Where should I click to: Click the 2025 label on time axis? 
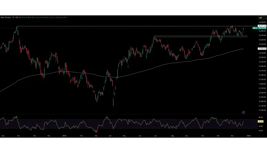click(64, 135)
